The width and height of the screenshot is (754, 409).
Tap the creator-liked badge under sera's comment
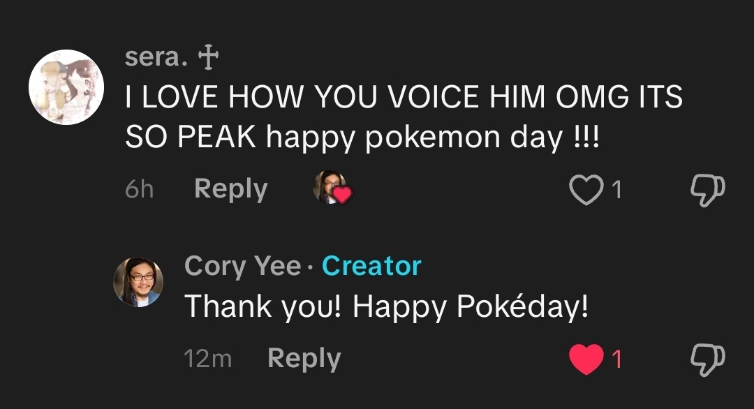[332, 188]
